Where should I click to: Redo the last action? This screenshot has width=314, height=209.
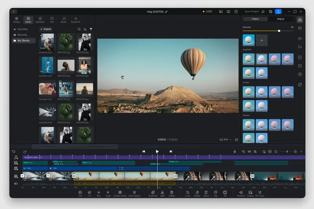tap(25, 152)
